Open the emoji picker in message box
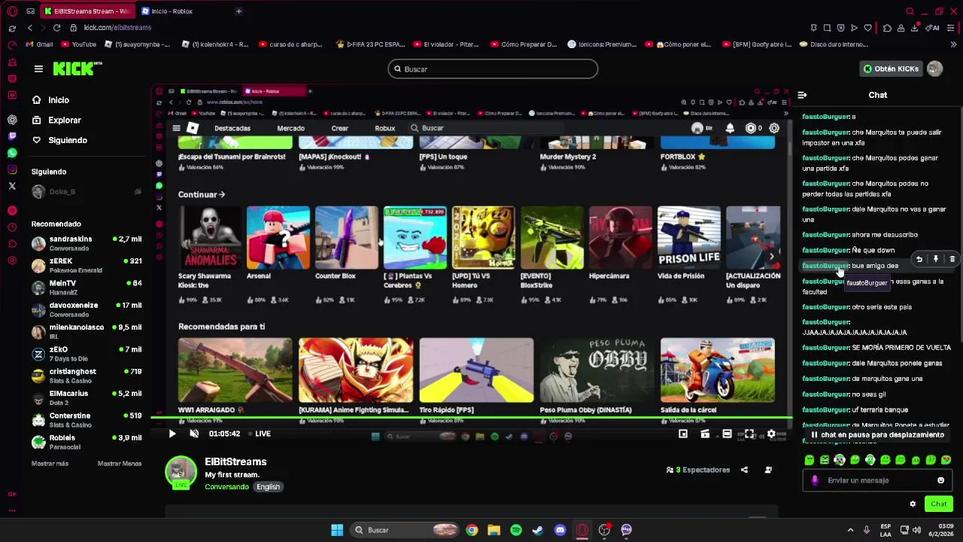 940,480
